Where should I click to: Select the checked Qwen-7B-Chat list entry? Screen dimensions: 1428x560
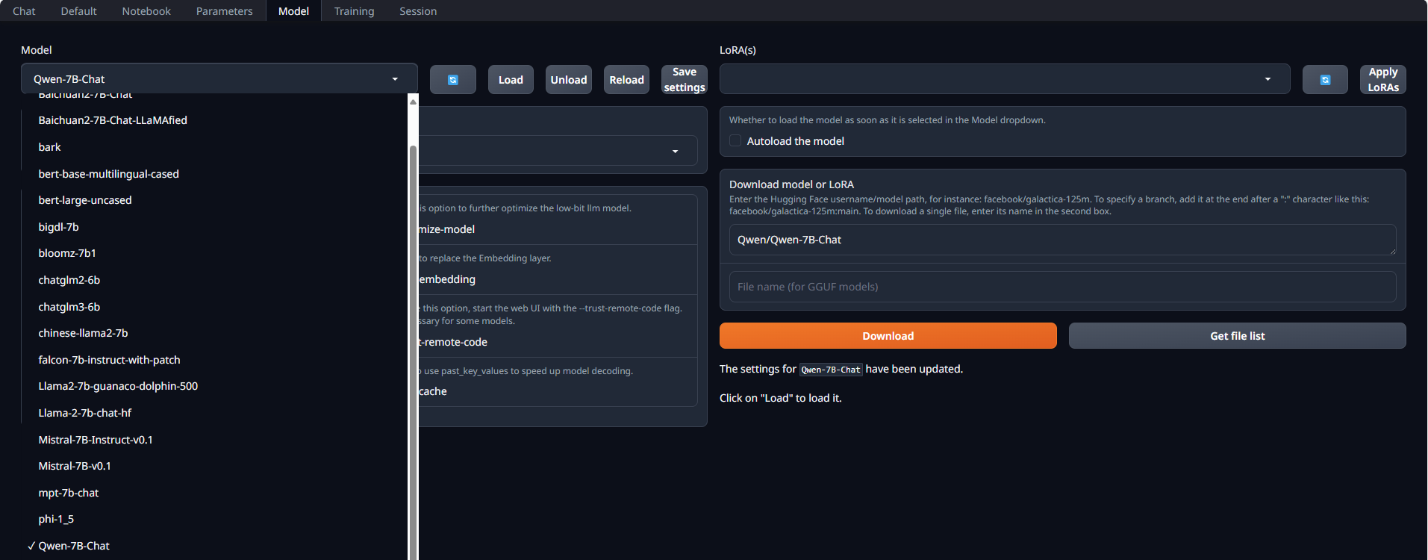(215, 546)
